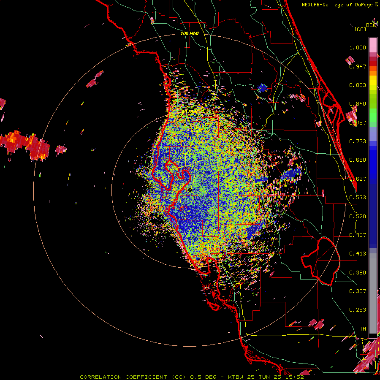Screen dimensions: 380x380
Task: Click the 0.680 scale value
Action: [x=358, y=160]
